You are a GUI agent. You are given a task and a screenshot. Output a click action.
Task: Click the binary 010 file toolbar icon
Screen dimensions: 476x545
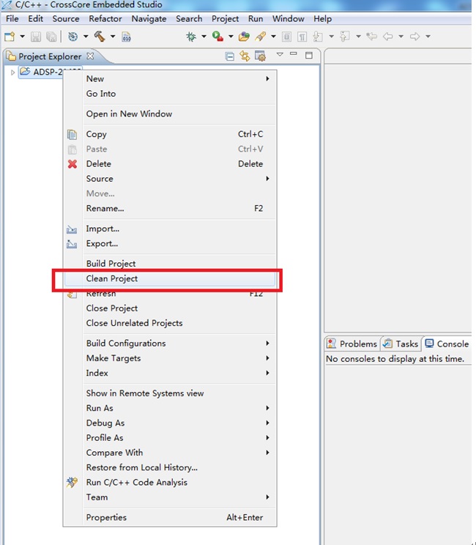[127, 37]
